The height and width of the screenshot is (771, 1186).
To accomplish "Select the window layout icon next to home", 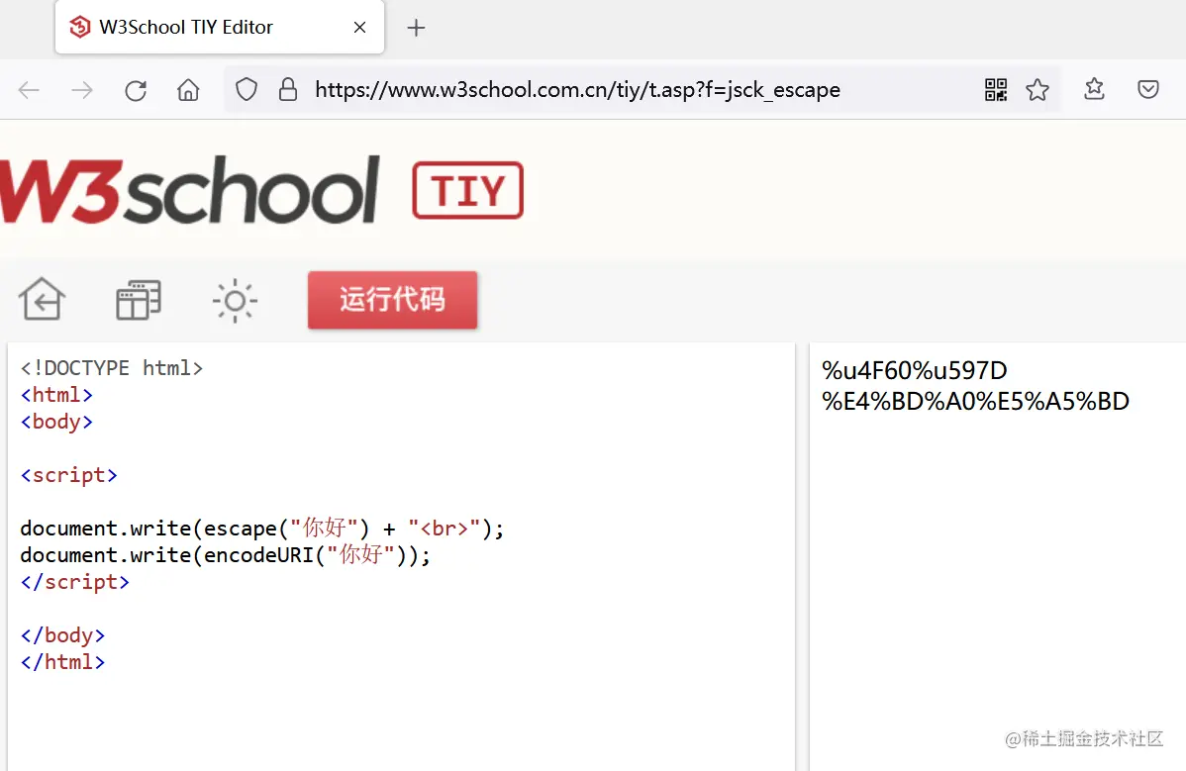I will (x=138, y=299).
